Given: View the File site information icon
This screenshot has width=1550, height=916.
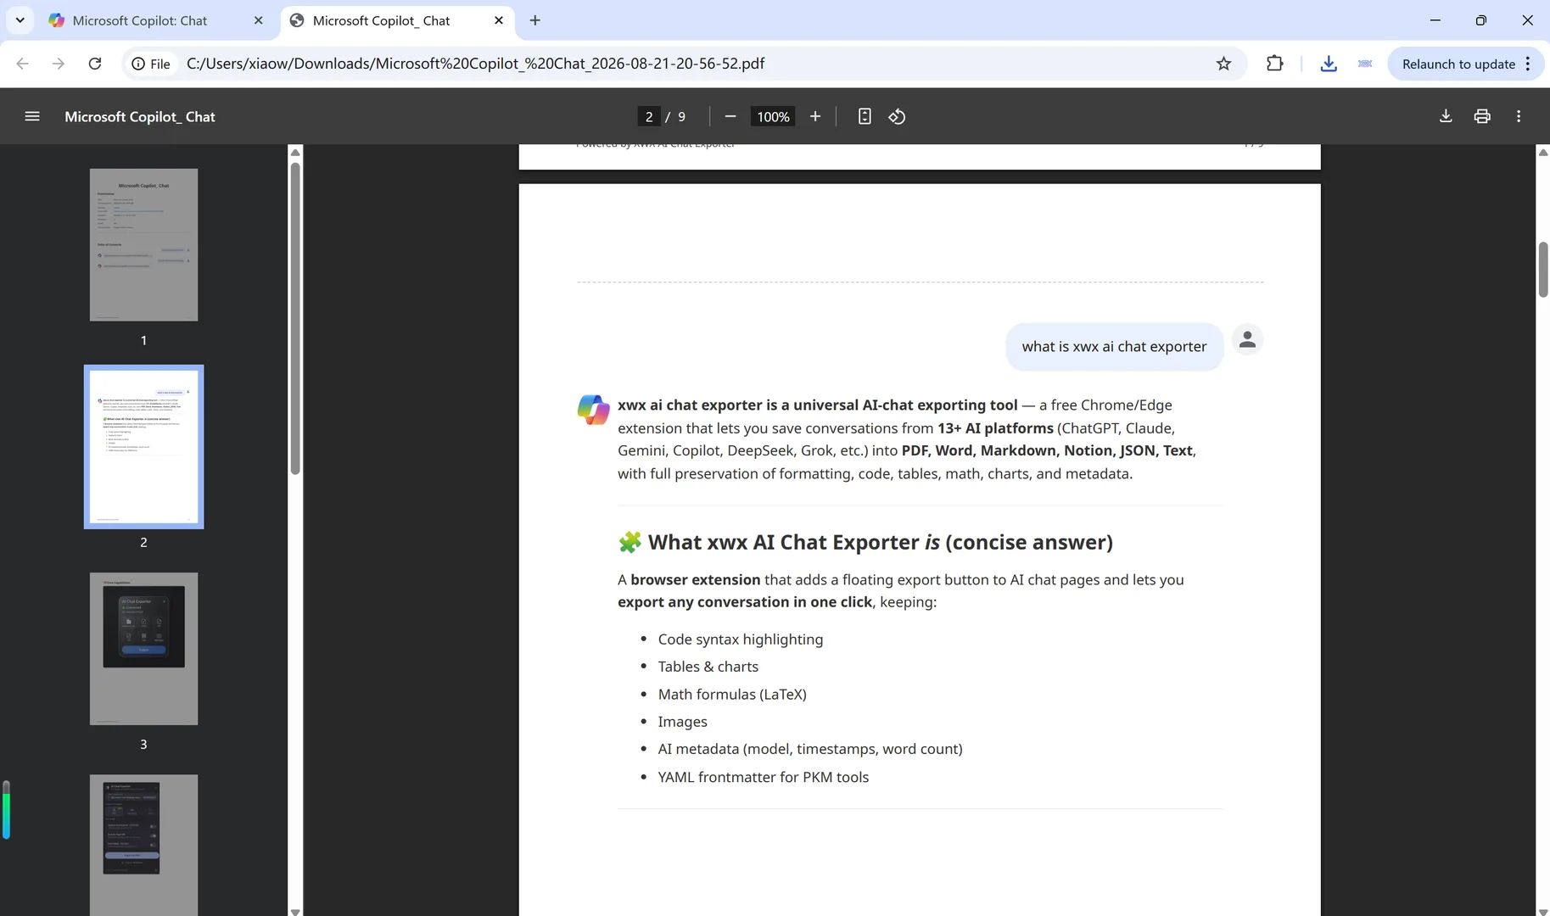Looking at the screenshot, I should 151,64.
